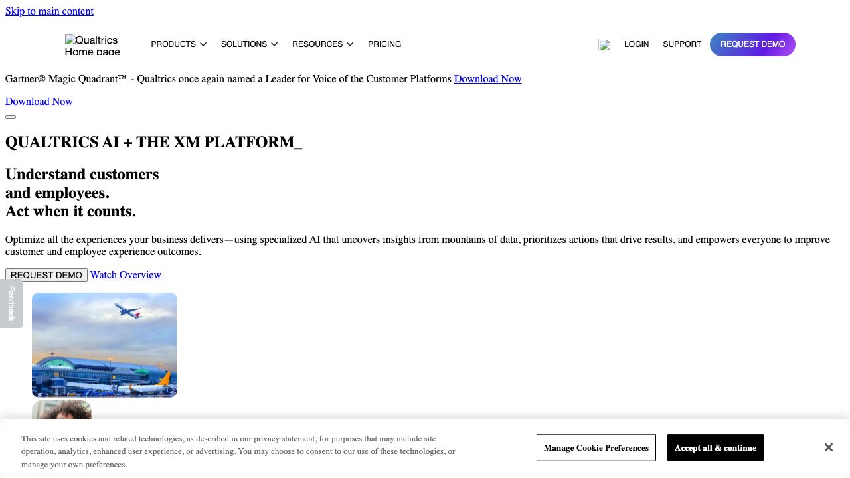
Task: Expand the Resources dropdown menu
Action: click(322, 44)
